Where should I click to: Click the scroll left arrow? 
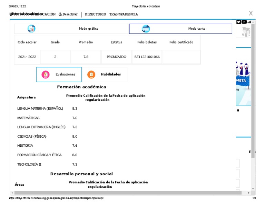tap(12, 193)
